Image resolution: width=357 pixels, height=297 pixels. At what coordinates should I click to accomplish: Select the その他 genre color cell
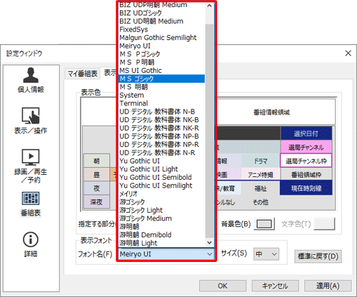click(261, 202)
